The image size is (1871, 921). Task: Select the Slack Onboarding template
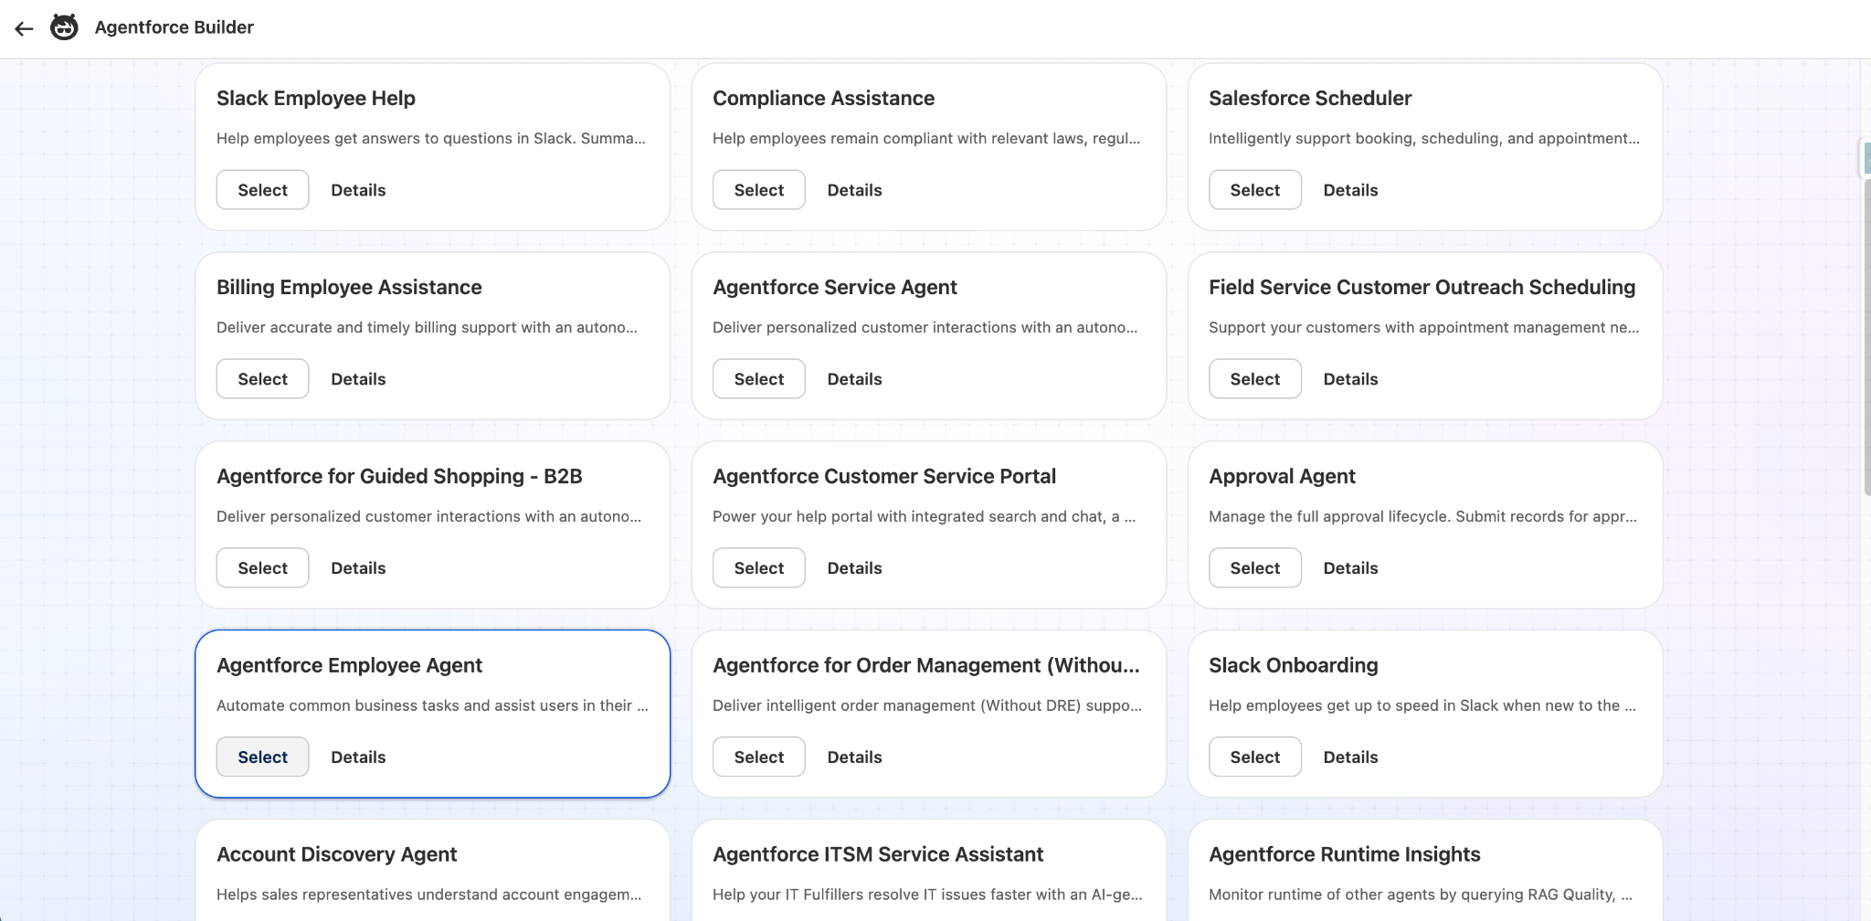1254,757
